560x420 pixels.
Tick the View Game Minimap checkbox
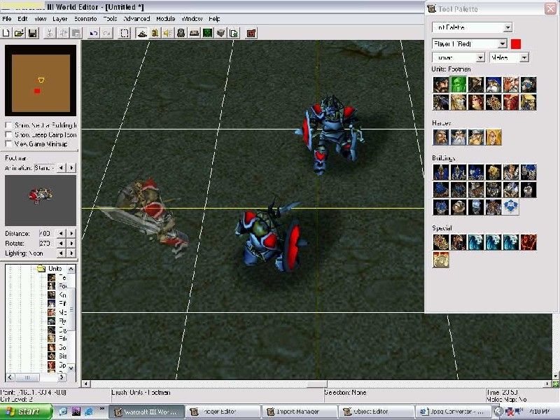coord(8,144)
